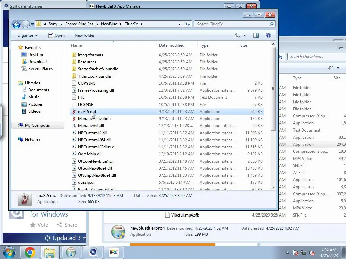Select ManagerGL.dll file
The width and height of the screenshot is (346, 259).
(x=91, y=125)
